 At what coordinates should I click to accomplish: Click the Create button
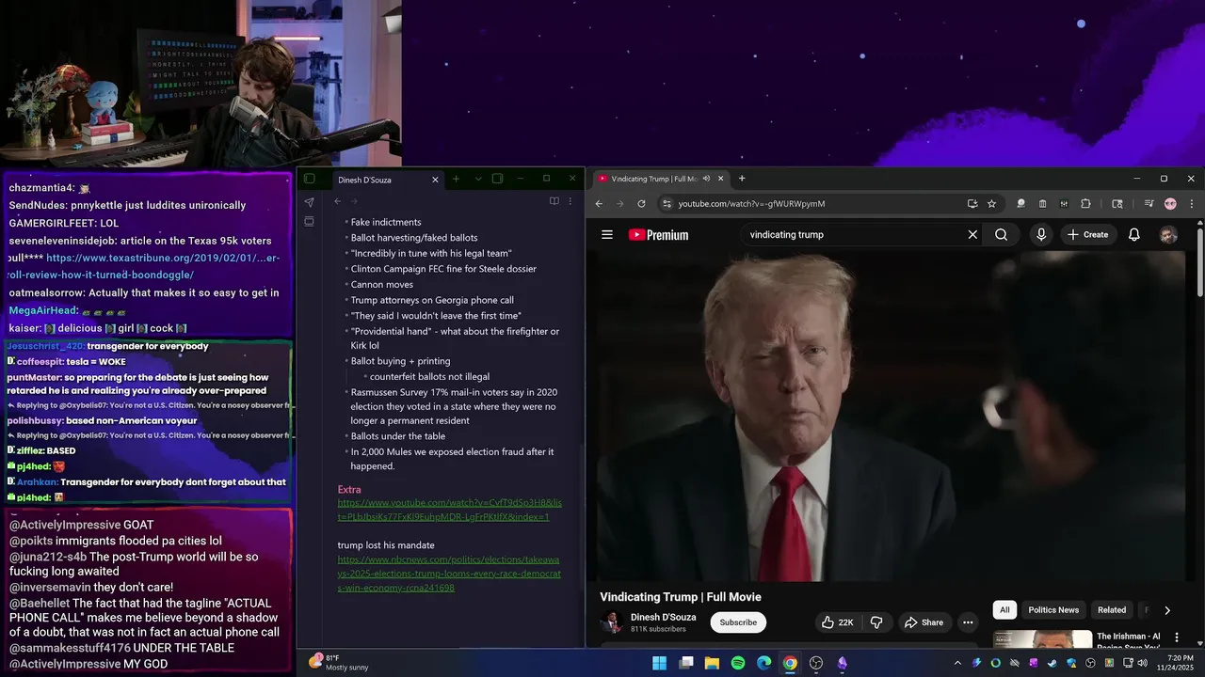pos(1087,235)
